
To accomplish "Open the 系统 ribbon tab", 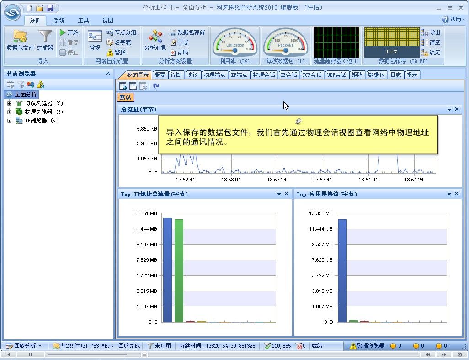I will tap(59, 20).
